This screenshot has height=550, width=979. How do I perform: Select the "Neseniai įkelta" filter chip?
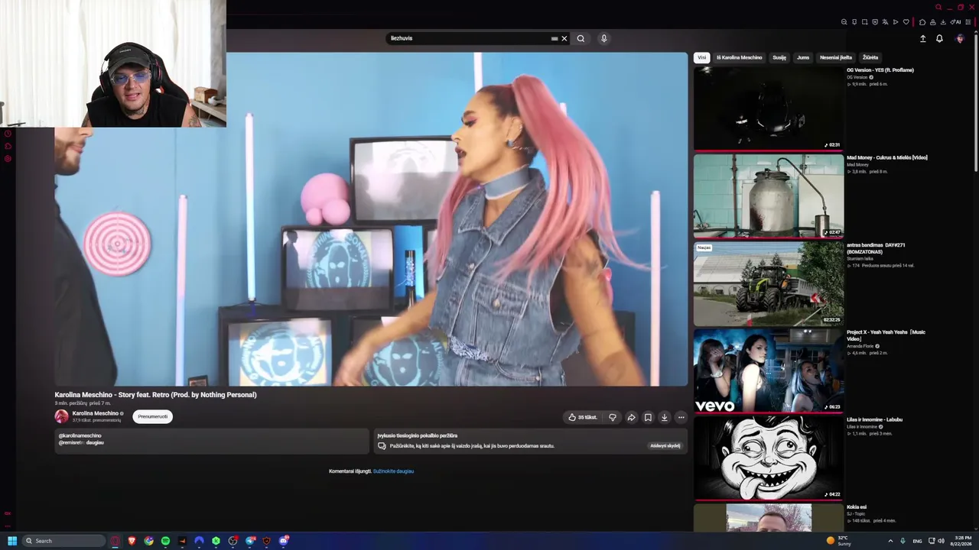[x=836, y=57]
